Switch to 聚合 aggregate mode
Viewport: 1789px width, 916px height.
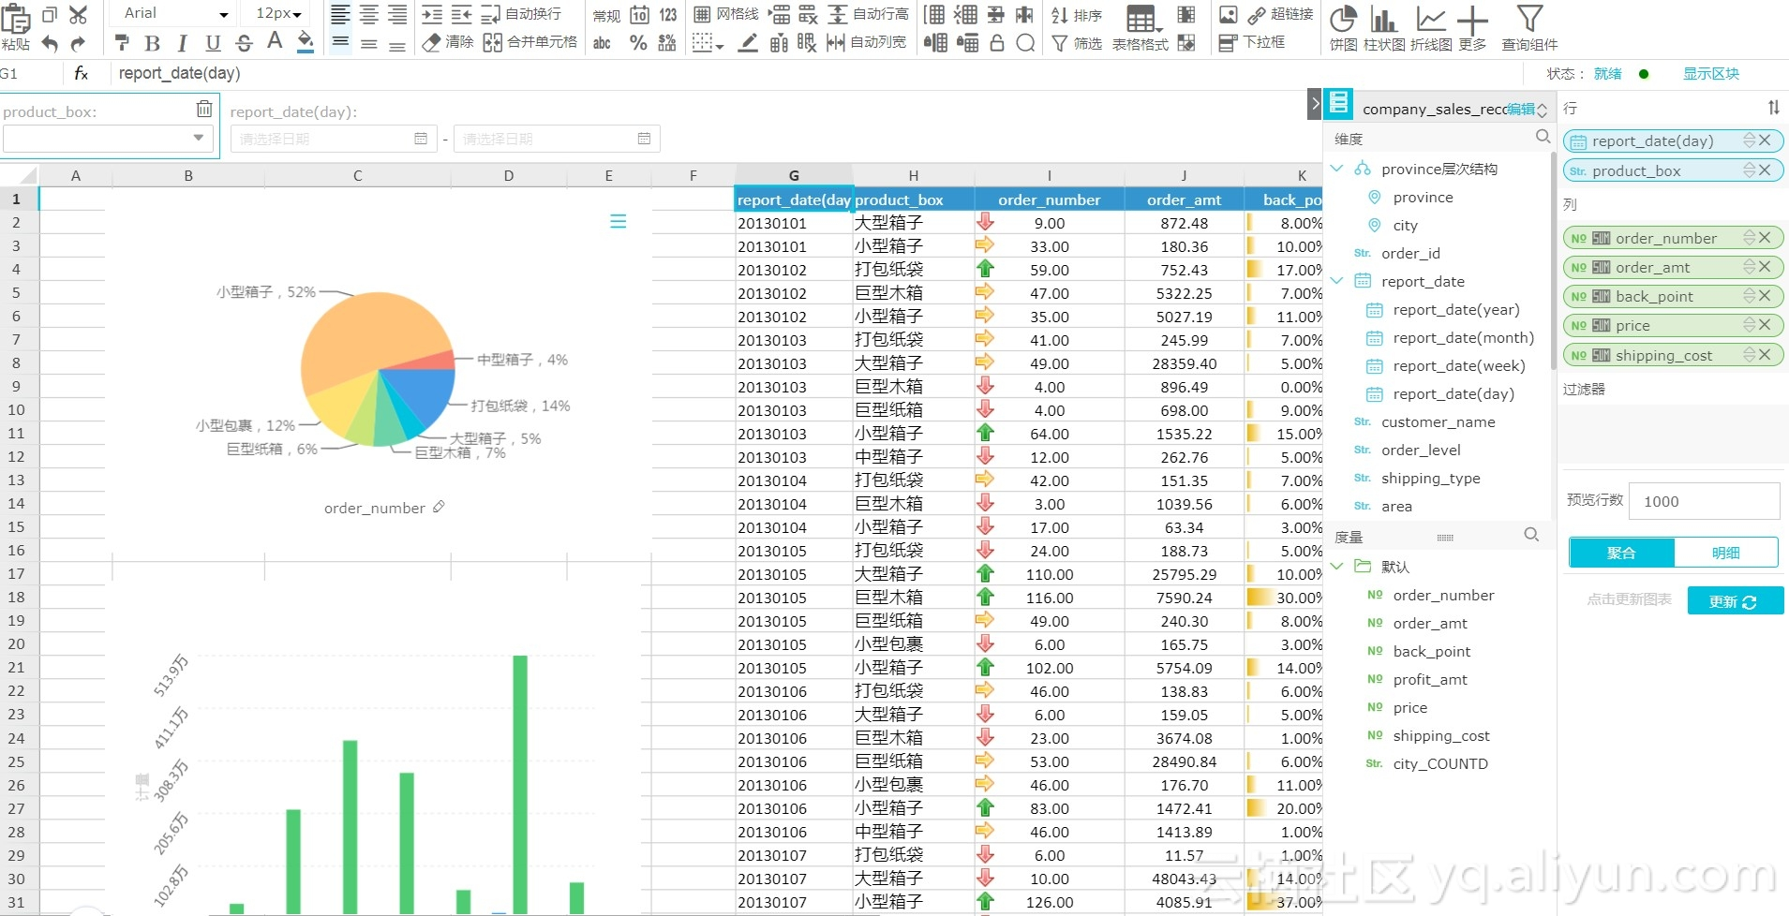click(x=1621, y=553)
